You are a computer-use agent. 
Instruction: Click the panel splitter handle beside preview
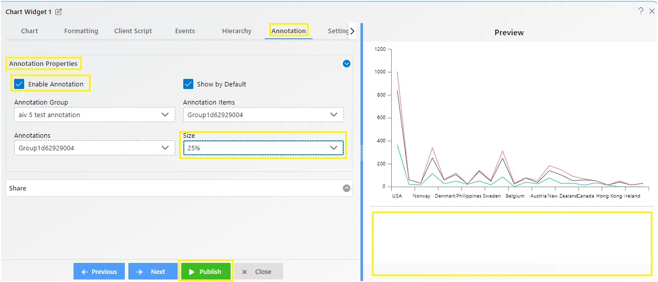tap(361, 152)
